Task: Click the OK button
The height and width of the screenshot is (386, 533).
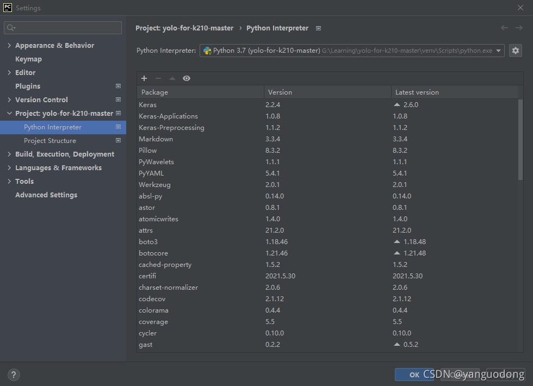Action: click(x=414, y=375)
